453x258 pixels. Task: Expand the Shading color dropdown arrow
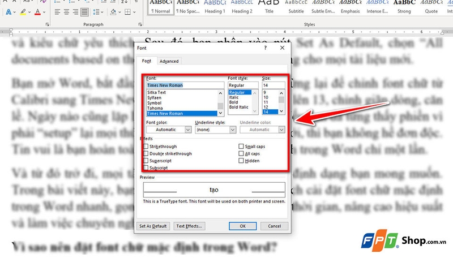click(119, 12)
